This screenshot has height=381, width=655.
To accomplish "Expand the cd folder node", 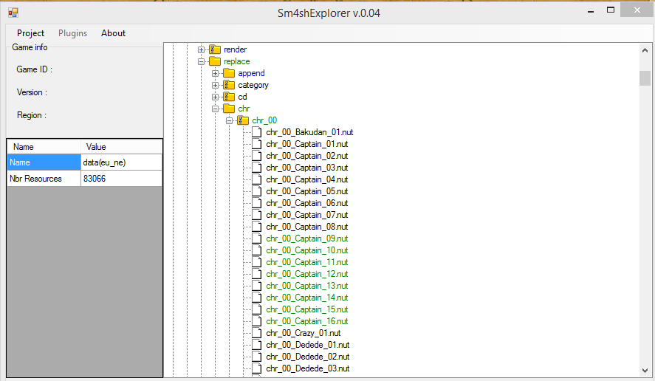I will [215, 97].
